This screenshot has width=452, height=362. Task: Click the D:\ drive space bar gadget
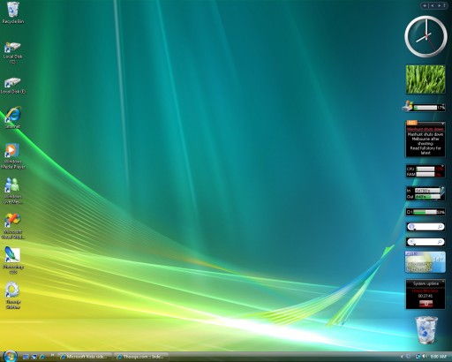(x=426, y=212)
